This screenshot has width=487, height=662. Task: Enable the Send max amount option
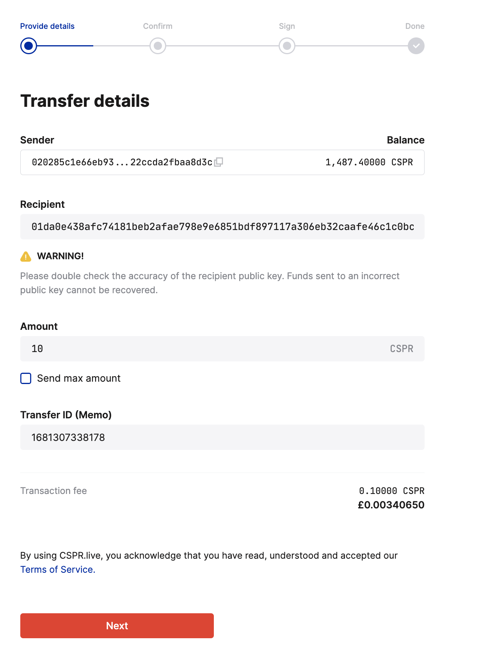(25, 378)
